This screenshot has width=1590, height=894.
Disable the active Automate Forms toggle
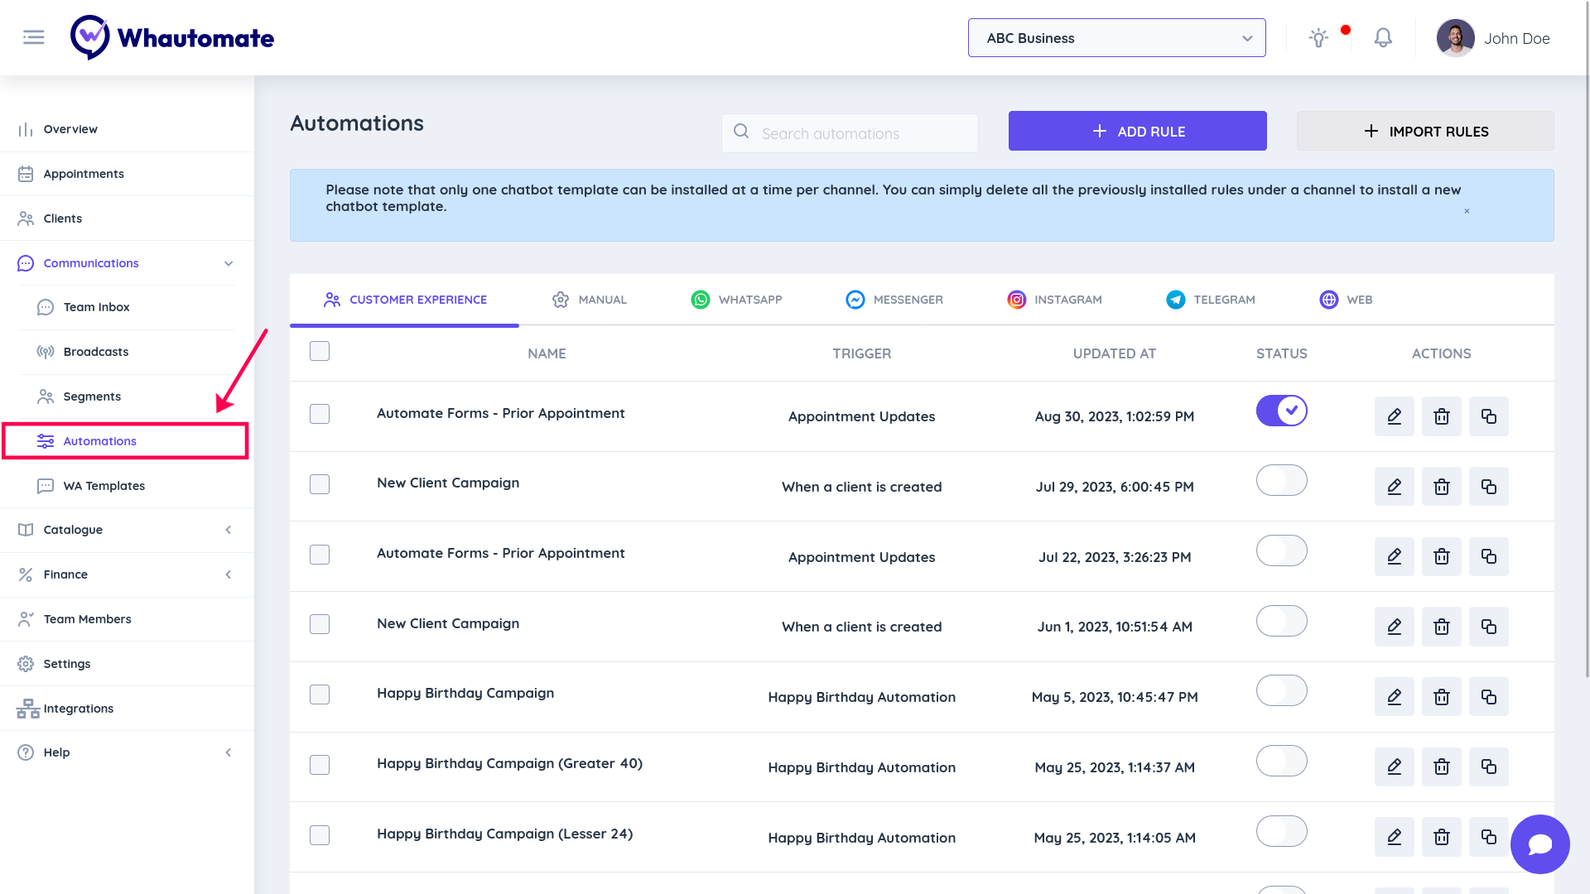[1281, 411]
